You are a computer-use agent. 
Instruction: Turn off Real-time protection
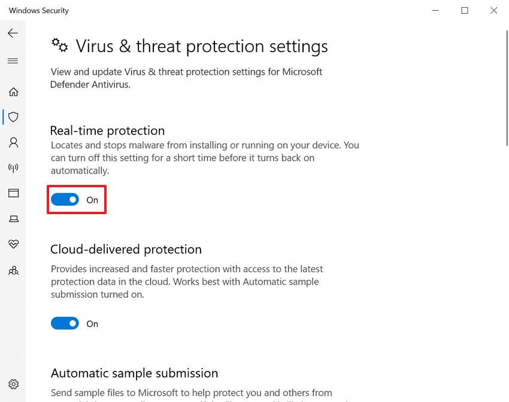click(x=65, y=199)
